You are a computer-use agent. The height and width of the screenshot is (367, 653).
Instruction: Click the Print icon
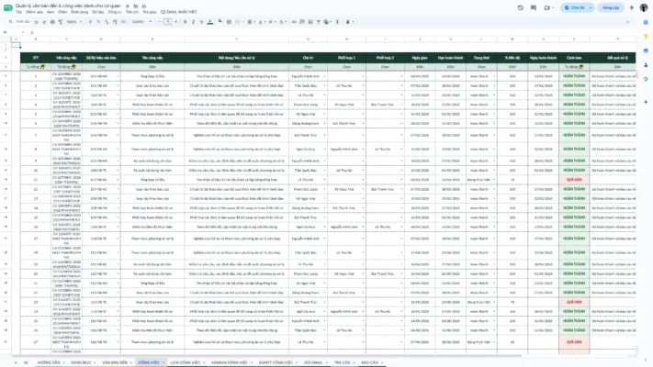52,22
